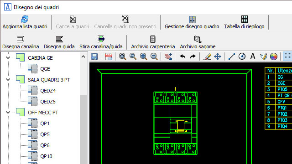Viewport: 292px width, 164px height.
Task: Toggle the grid display button
Action: (x=288, y=56)
